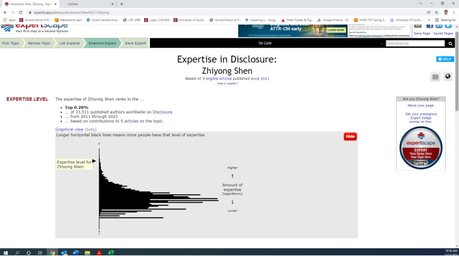
Task: Toggle the Graphical view link
Action: click(70, 129)
